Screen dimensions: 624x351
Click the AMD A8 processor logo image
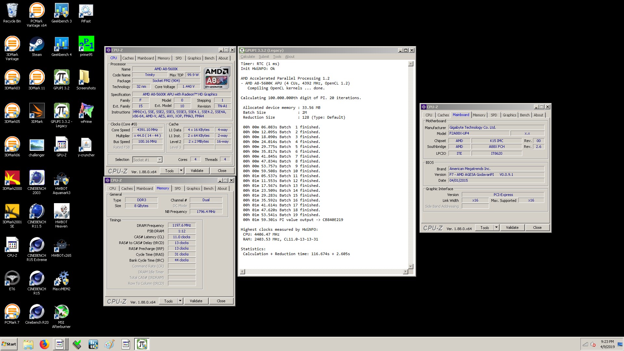(217, 78)
